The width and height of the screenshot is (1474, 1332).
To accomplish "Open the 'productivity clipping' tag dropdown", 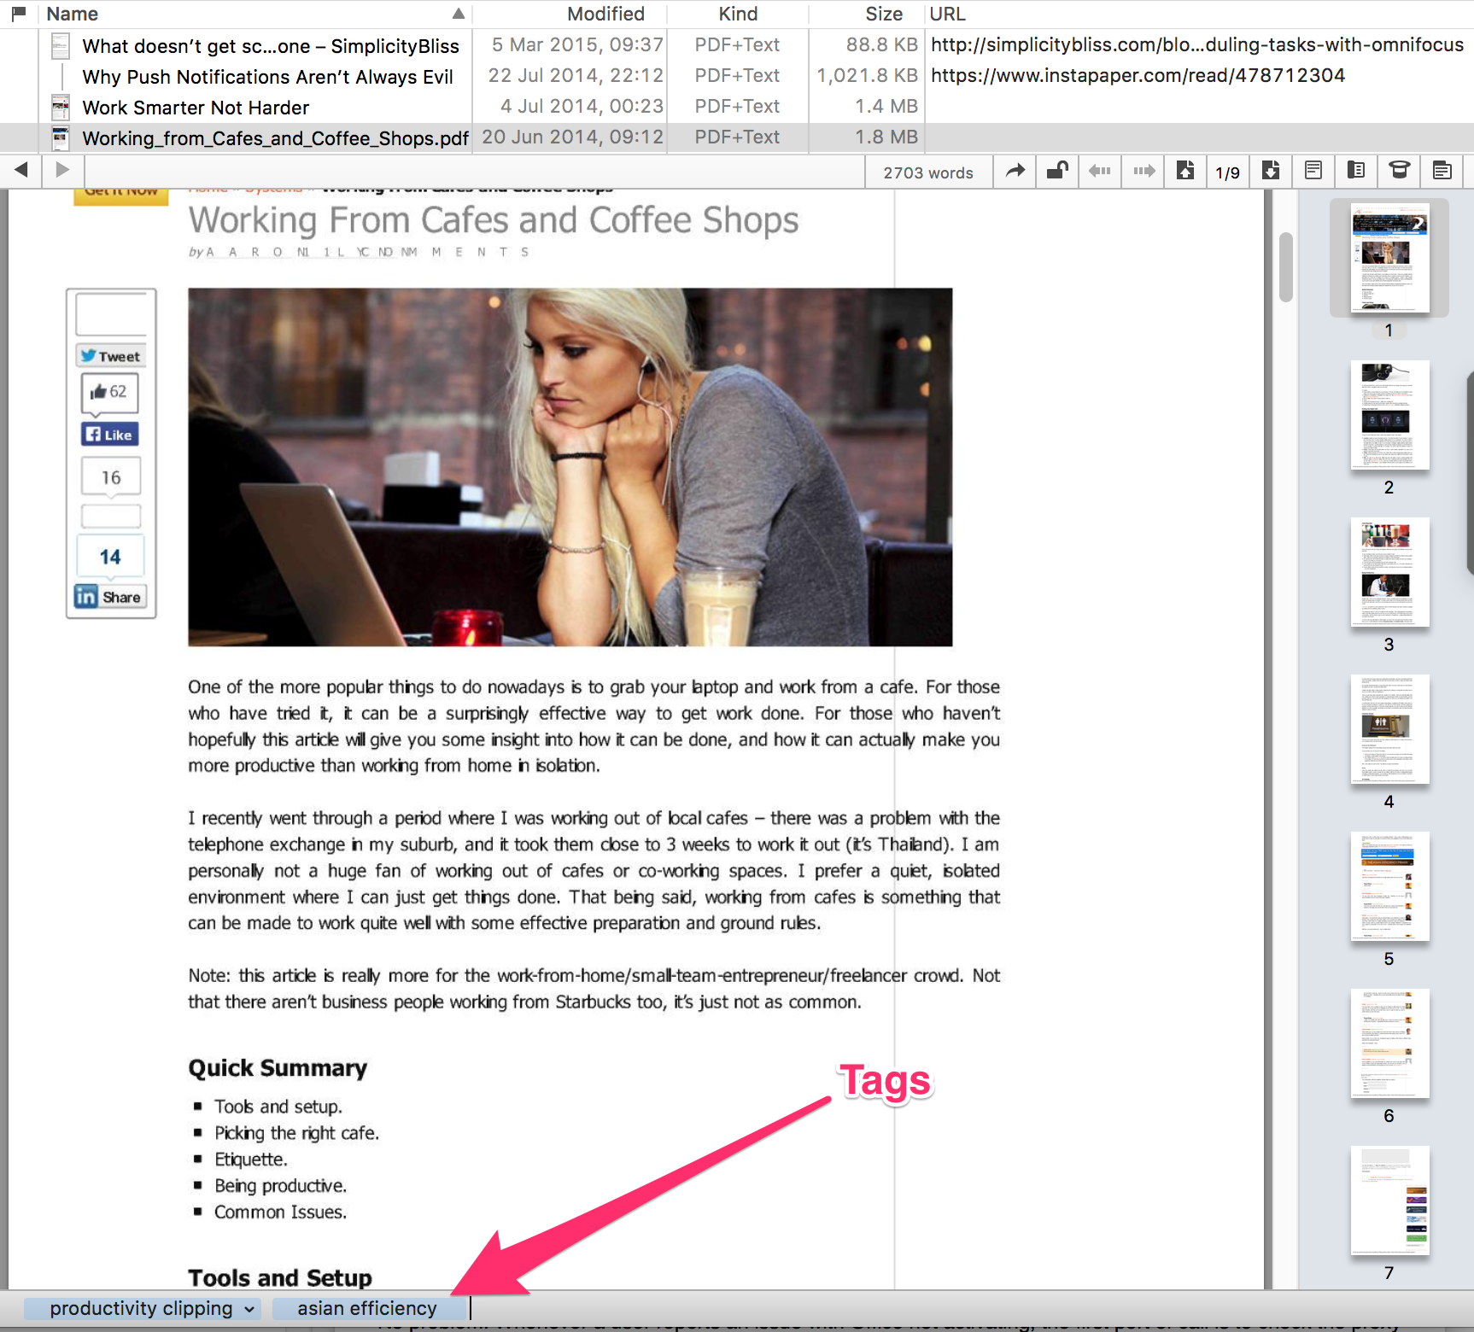I will coord(249,1309).
